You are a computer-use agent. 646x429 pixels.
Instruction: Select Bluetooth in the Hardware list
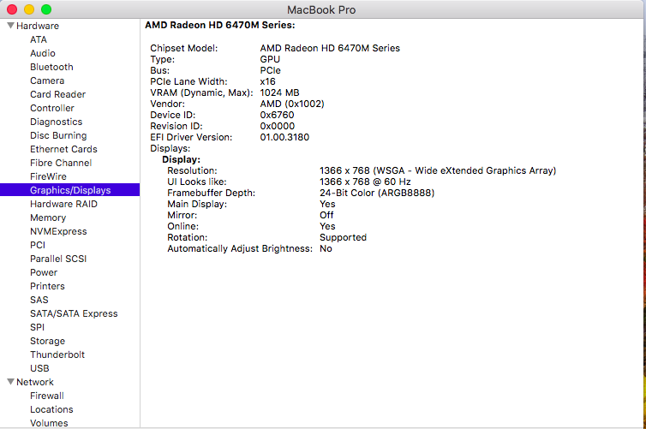pyautogui.click(x=51, y=67)
